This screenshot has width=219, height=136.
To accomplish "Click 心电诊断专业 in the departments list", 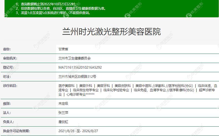I will coord(76,94).
